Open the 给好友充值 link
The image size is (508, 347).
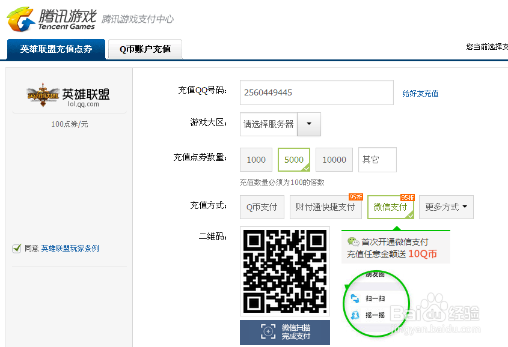pyautogui.click(x=420, y=94)
